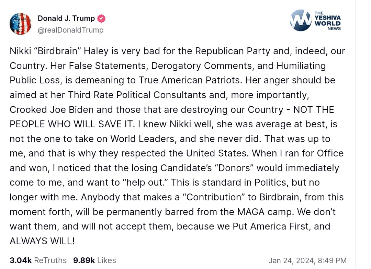View the 3.04k ReTruths count
The image size is (371, 269).
[38, 260]
